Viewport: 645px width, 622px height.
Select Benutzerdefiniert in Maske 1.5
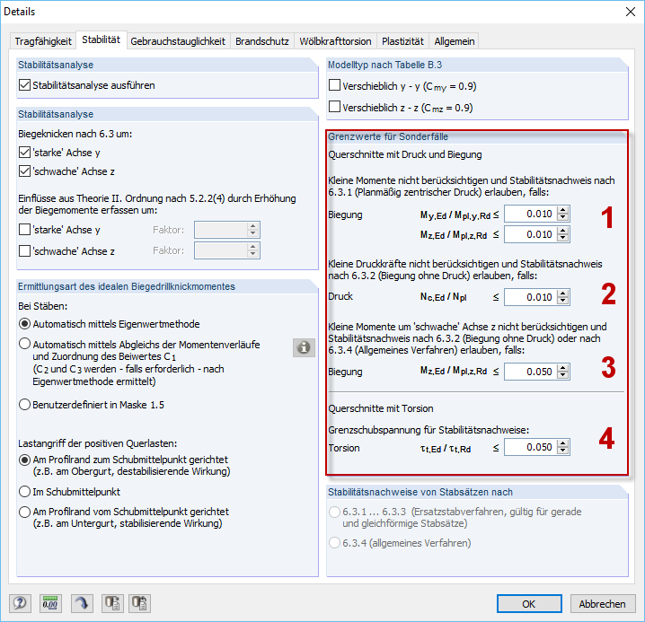(x=24, y=405)
